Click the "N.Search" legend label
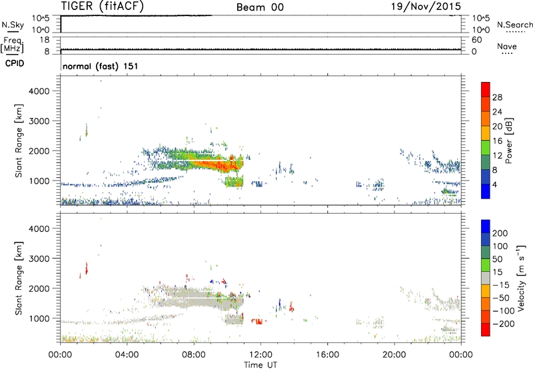Viewport: 533px width, 369px height. coord(515,25)
